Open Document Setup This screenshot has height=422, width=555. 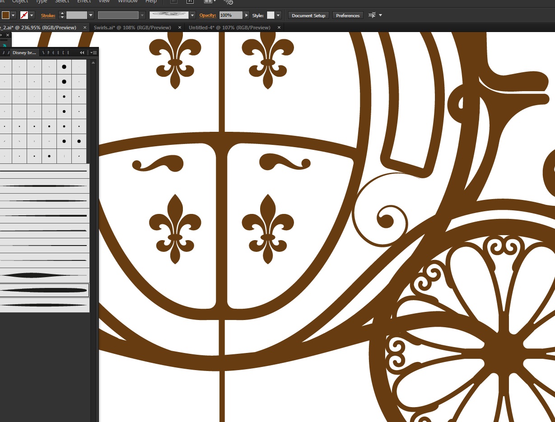point(308,15)
